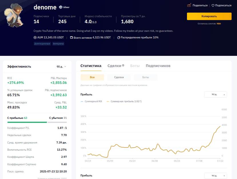
Task: Select the Сделки filter pill
Action: click(119, 77)
